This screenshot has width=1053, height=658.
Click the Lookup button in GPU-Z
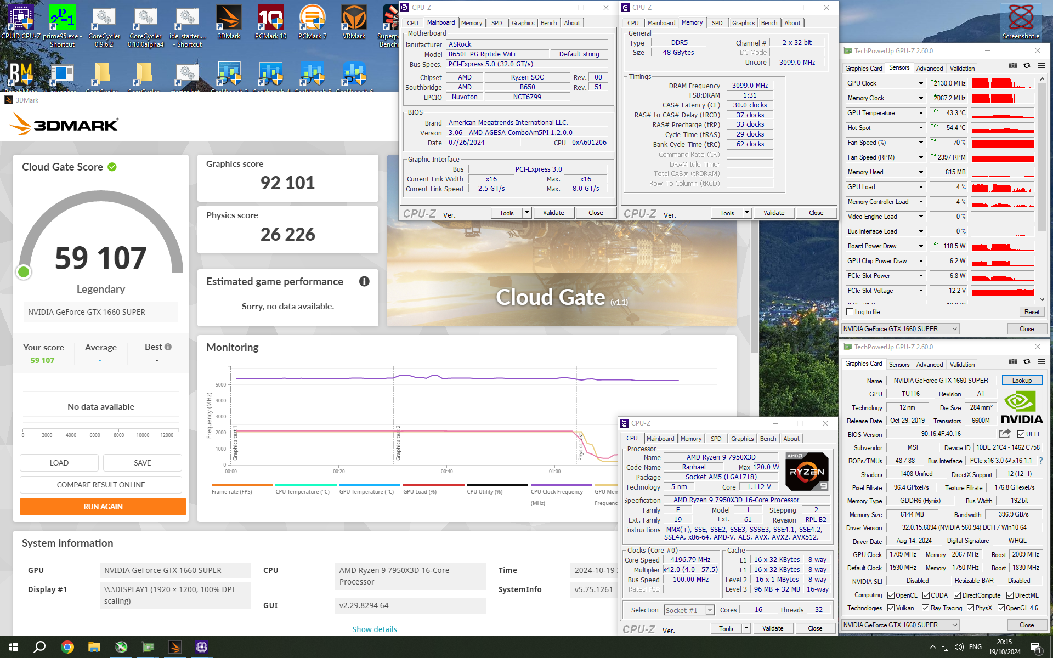(1022, 381)
